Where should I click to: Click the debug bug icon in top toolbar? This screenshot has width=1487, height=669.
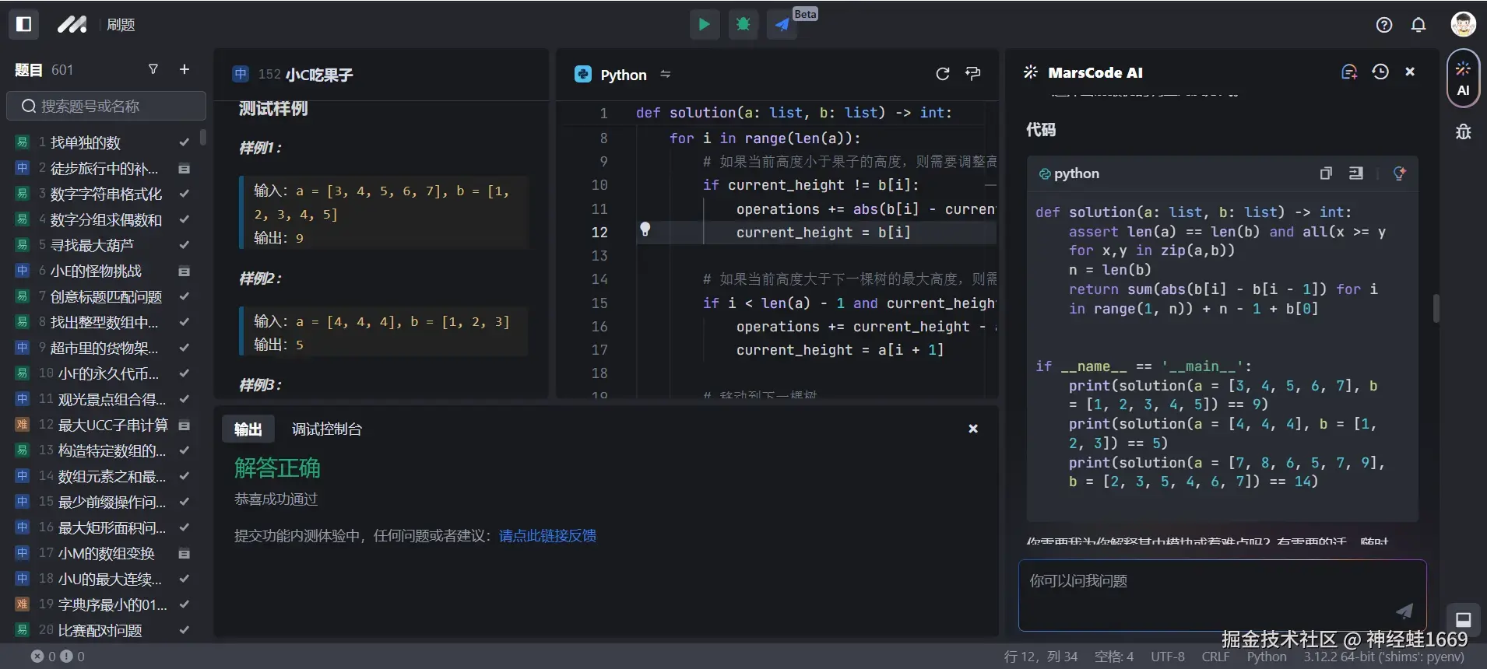tap(743, 24)
